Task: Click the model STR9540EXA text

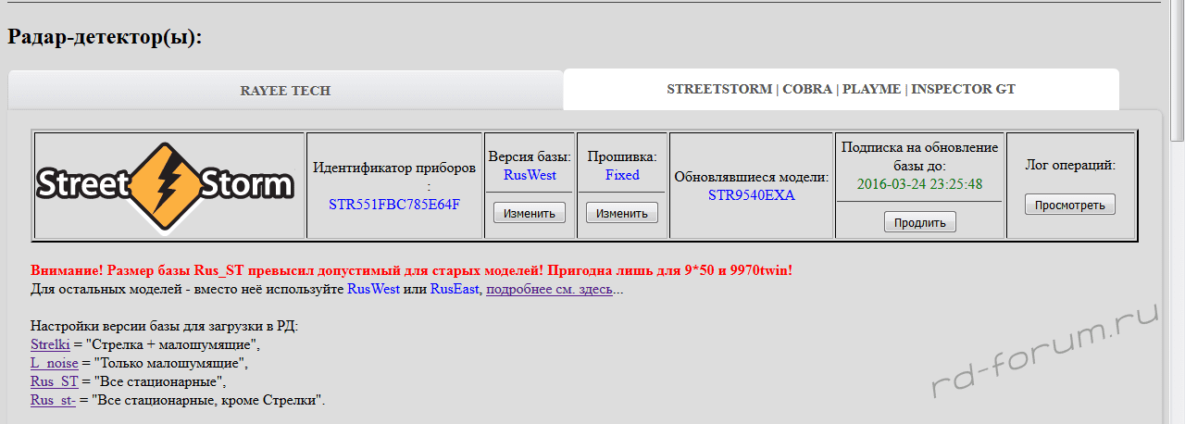Action: pyautogui.click(x=752, y=194)
